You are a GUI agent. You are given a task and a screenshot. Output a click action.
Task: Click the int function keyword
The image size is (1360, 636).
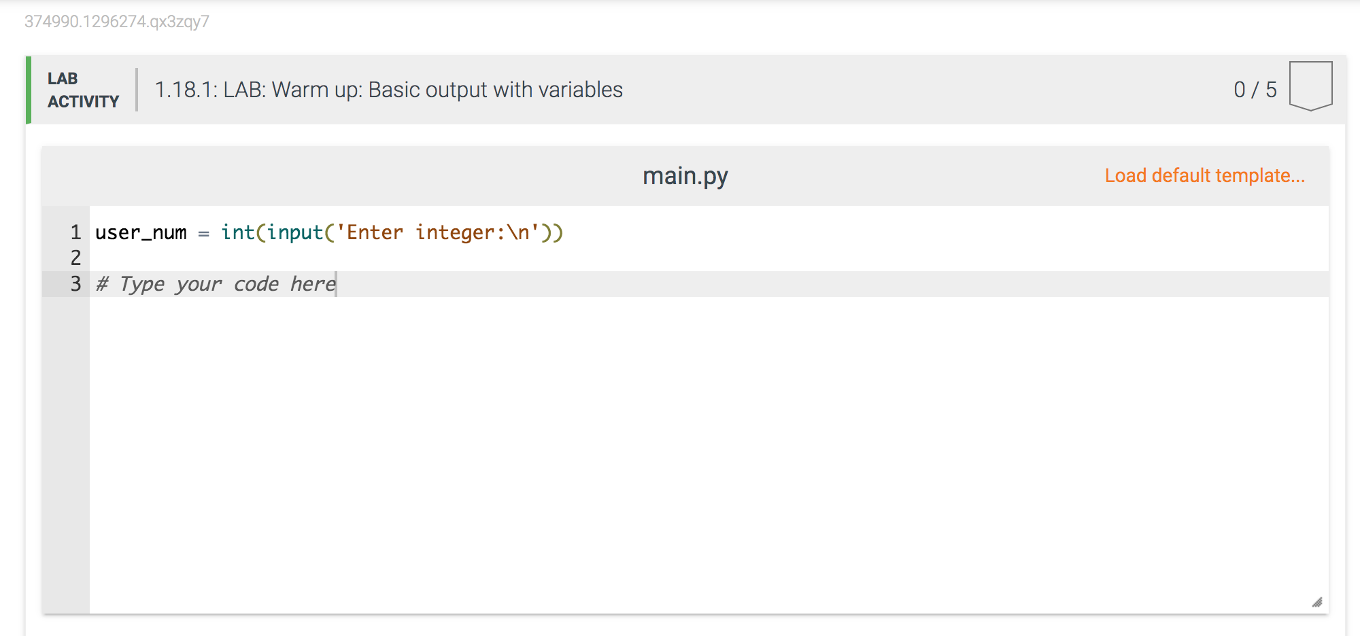point(238,232)
